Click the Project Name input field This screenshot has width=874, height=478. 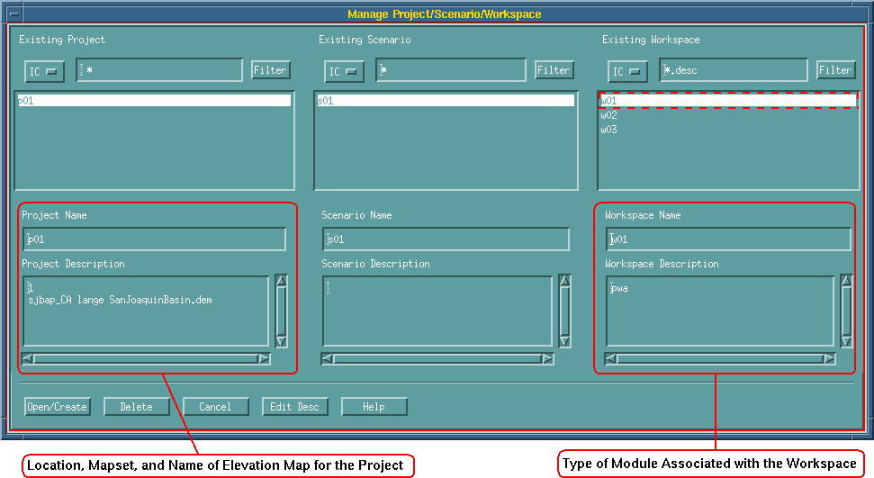click(x=154, y=239)
